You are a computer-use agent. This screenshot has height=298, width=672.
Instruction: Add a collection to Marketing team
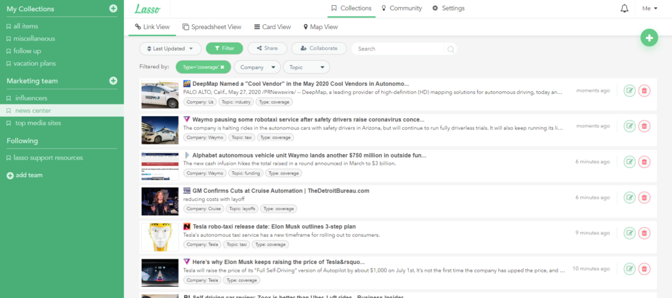click(113, 81)
